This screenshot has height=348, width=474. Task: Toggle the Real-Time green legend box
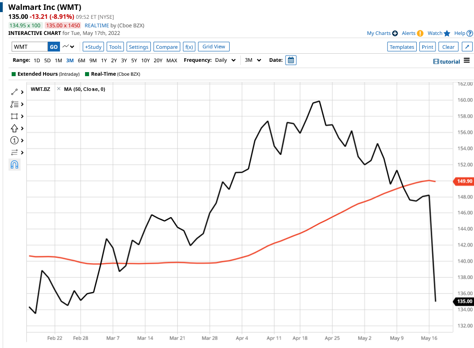(87, 74)
